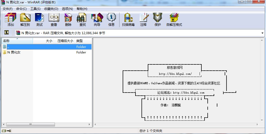This screenshot has width=266, height=134.
Task: Click the Virus Scan (扫描病毒) icon
Action: (128, 20)
